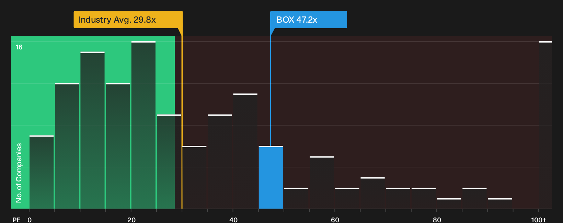
Task: Click the dark bar for PE 75-80
Action: (x=424, y=198)
